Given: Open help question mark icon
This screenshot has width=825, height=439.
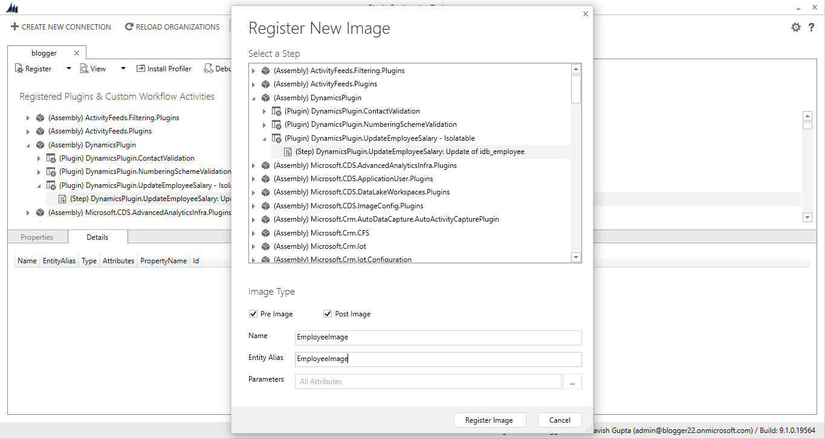Looking at the screenshot, I should (812, 27).
